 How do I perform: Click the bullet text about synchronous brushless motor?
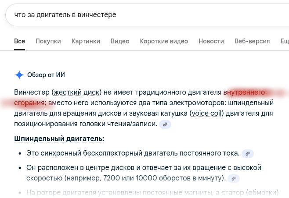click(x=133, y=153)
